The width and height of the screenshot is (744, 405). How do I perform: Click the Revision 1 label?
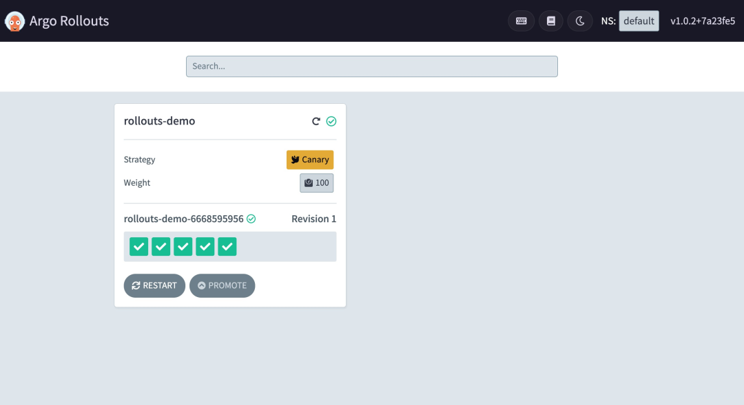313,219
